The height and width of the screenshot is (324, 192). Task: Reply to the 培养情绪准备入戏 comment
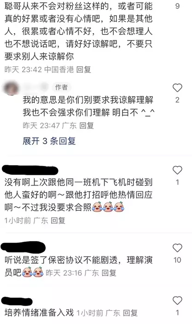[130, 313]
